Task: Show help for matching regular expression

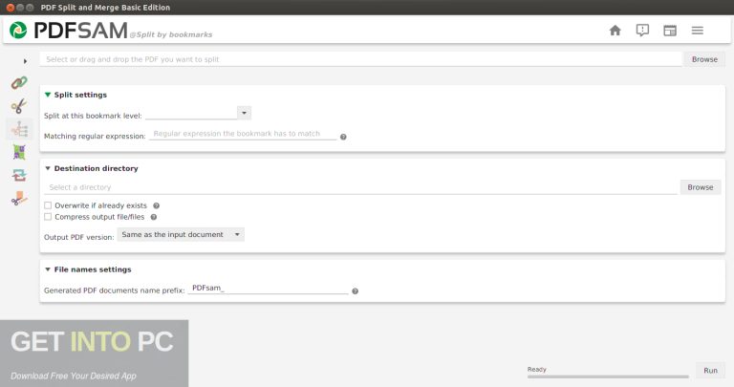Action: (x=343, y=137)
